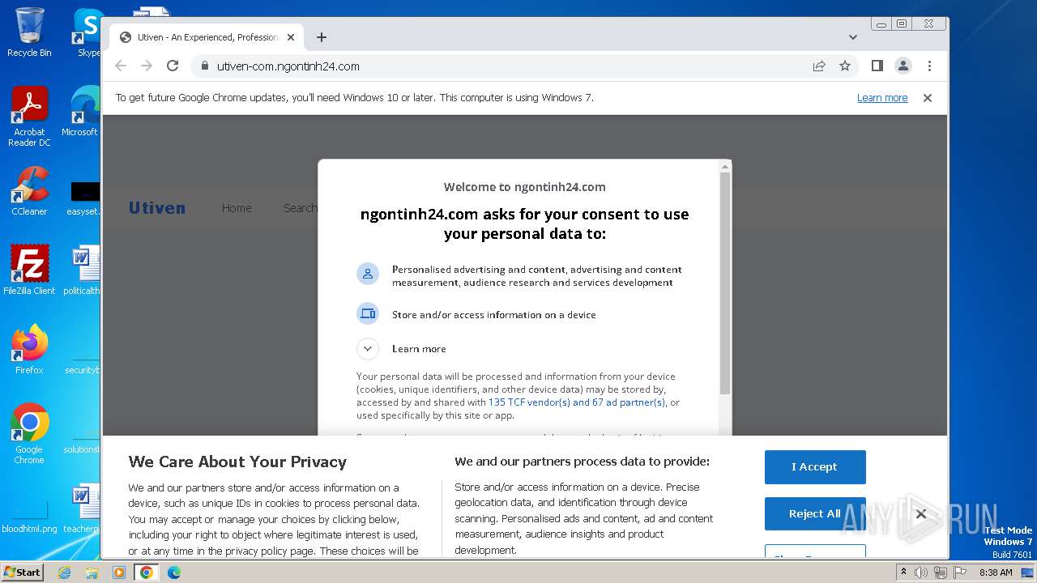Click the address bar URL field
The height and width of the screenshot is (583, 1037).
pyautogui.click(x=486, y=66)
